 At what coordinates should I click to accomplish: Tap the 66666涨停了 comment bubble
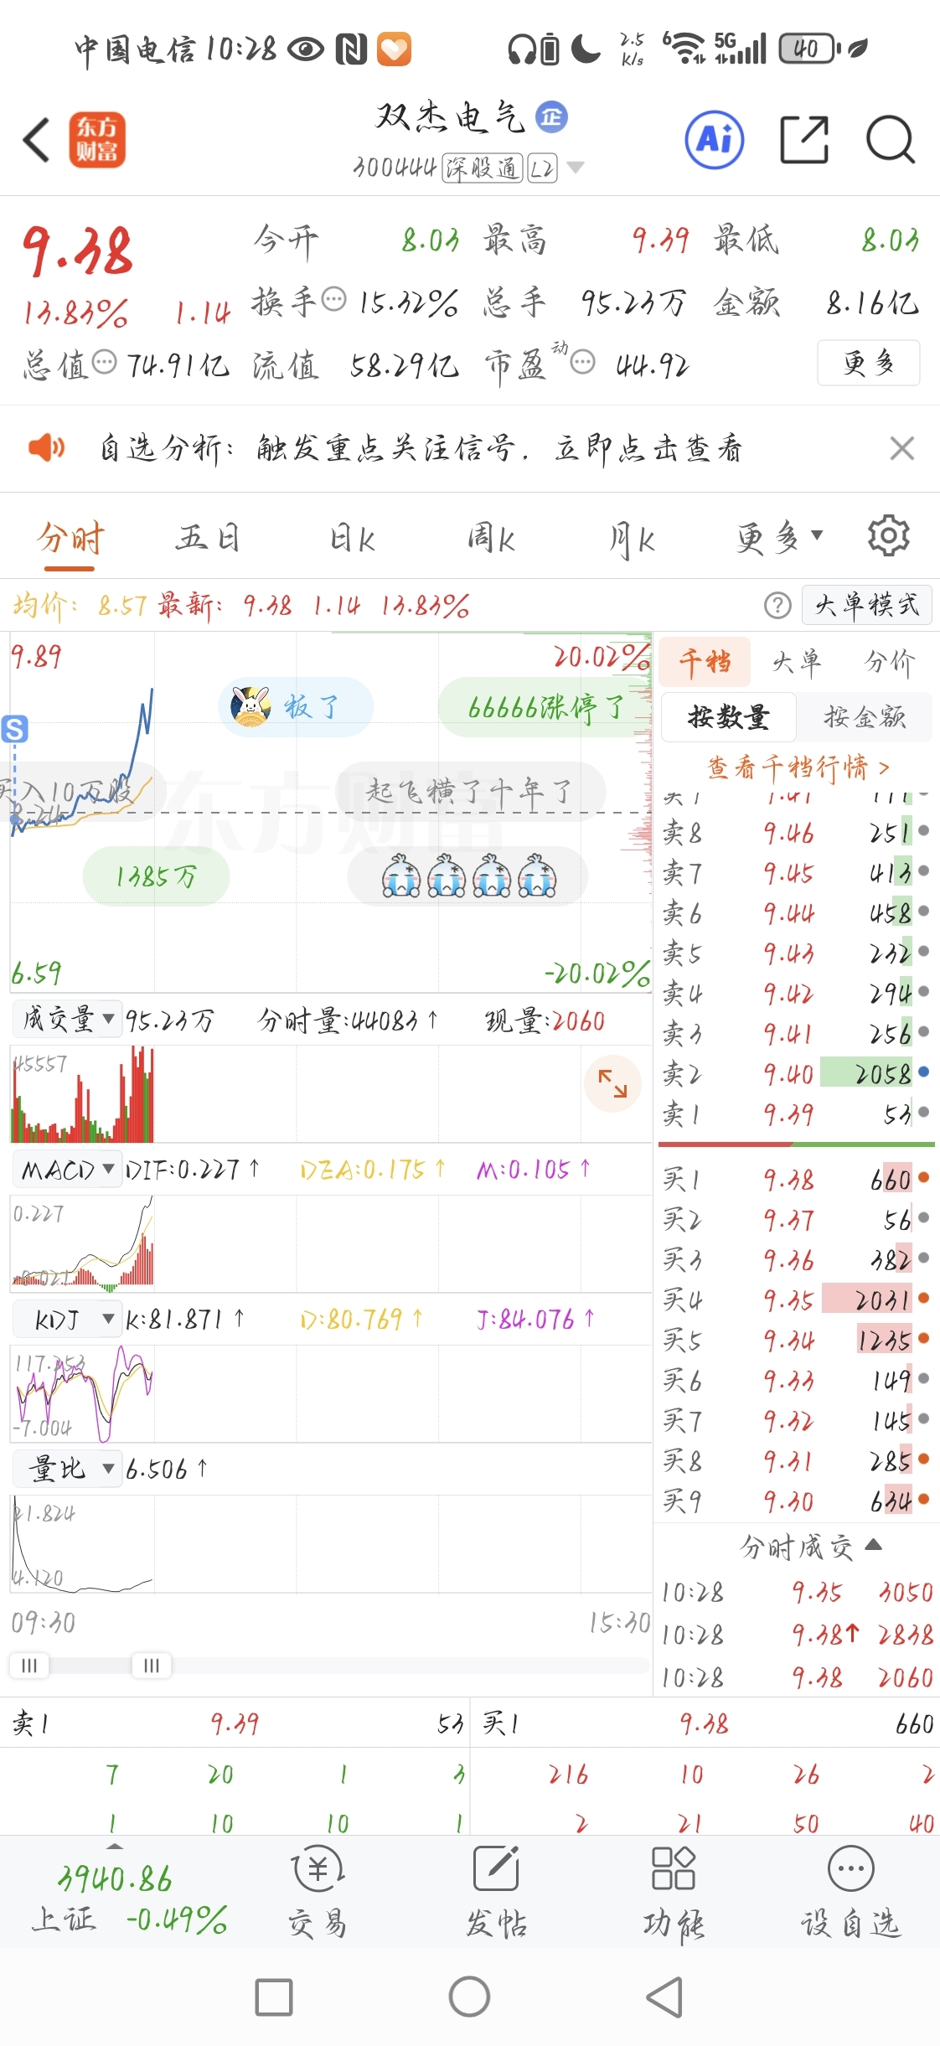545,706
